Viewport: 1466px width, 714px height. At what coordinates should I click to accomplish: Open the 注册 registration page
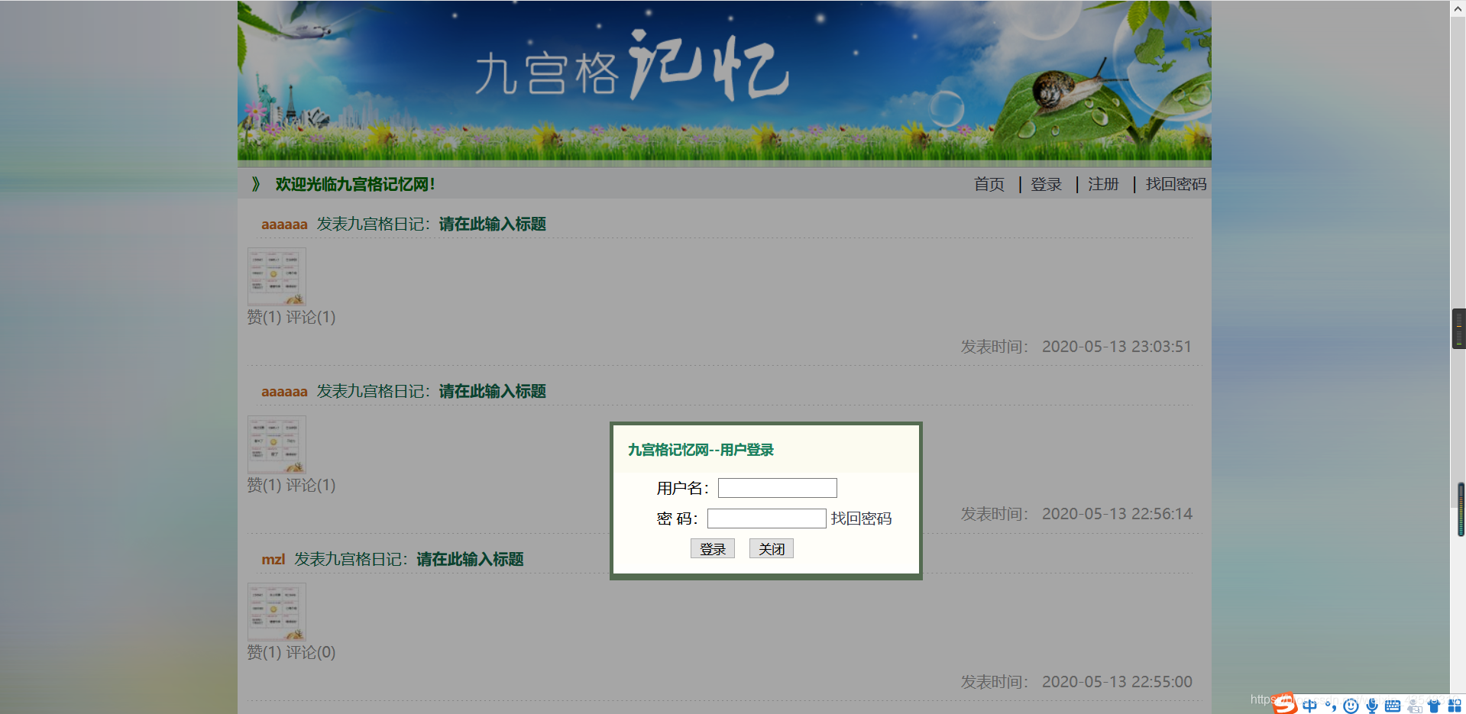click(x=1102, y=184)
